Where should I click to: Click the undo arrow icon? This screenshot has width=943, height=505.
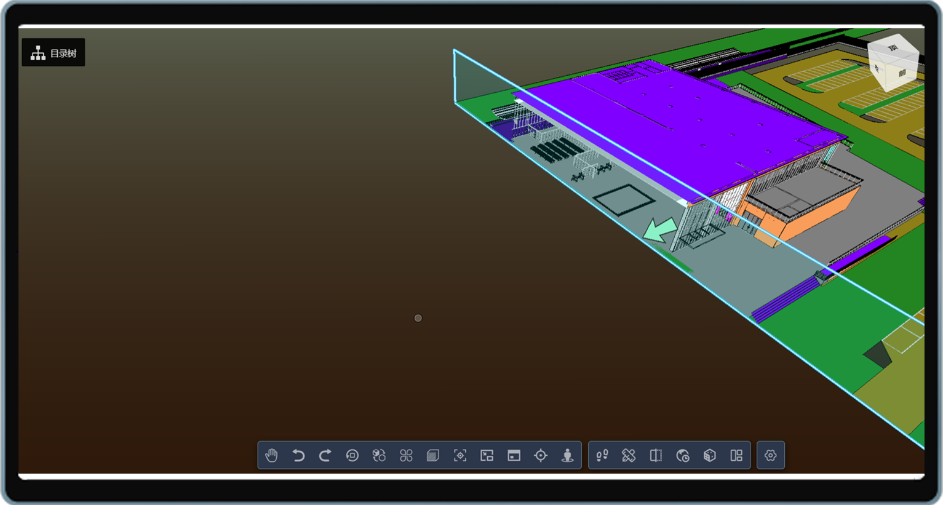coord(298,455)
